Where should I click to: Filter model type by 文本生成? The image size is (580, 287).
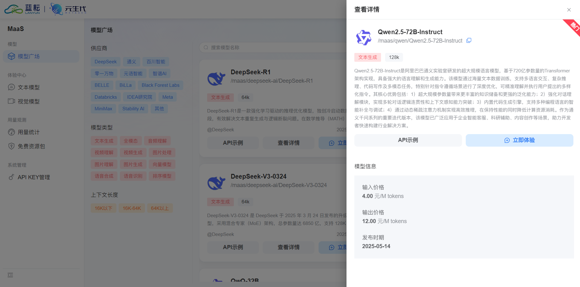(x=104, y=141)
